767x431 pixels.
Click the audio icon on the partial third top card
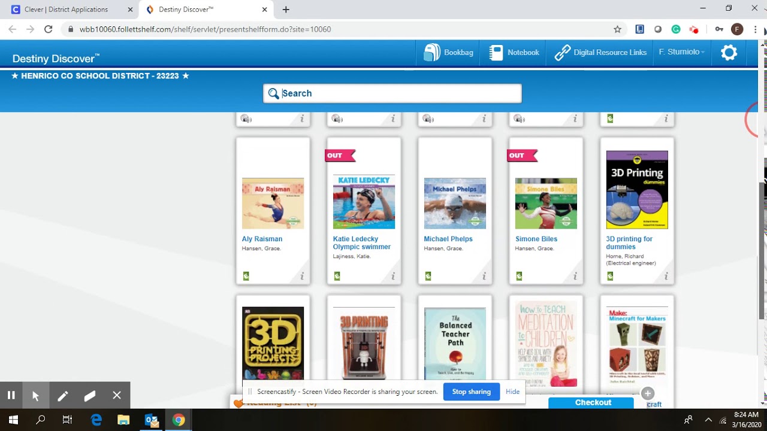click(428, 119)
